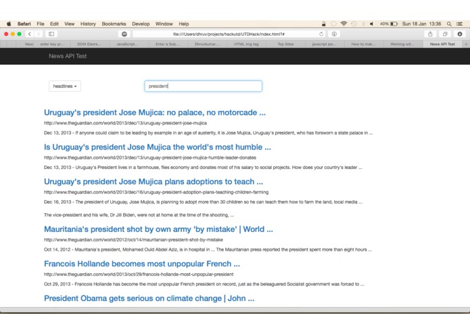The width and height of the screenshot is (470, 334).
Task: Switch to the 'Top Sites' tab
Action: [x=285, y=44]
